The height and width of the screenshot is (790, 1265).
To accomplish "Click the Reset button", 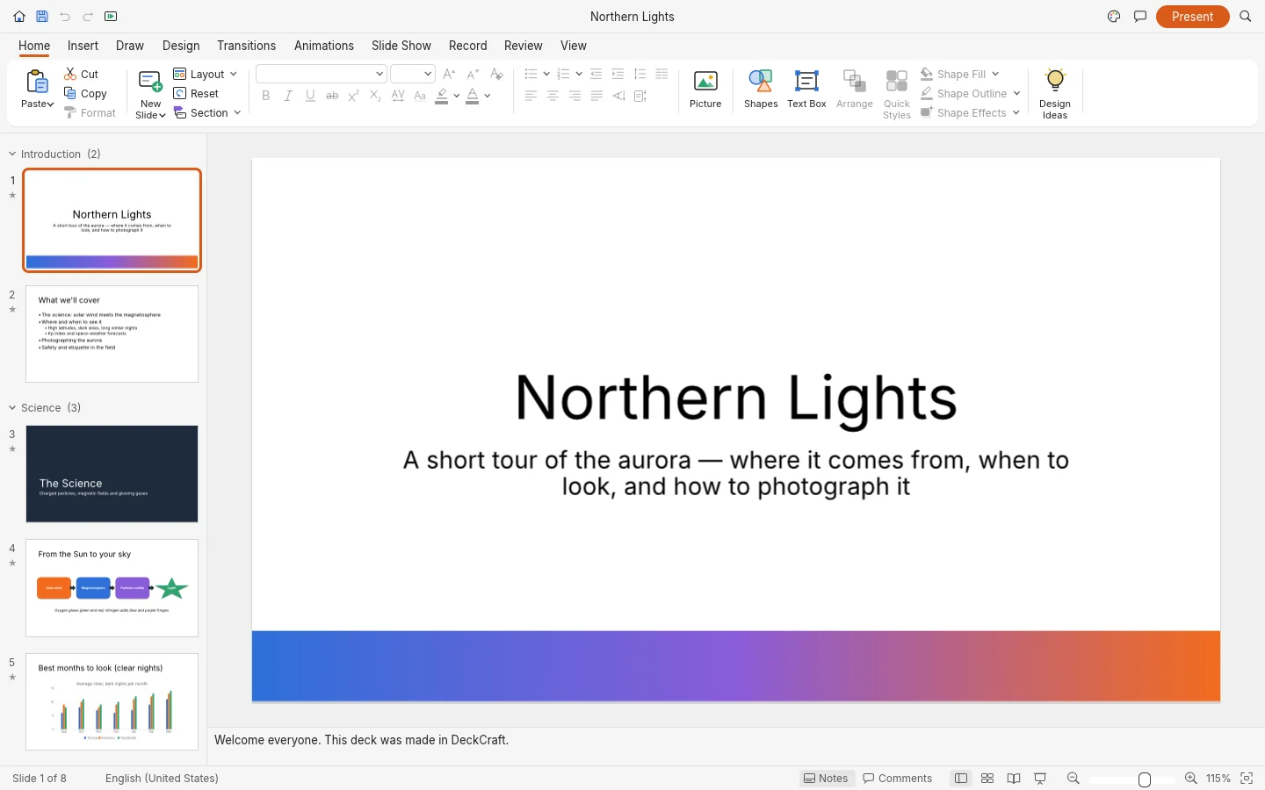I will pos(197,94).
